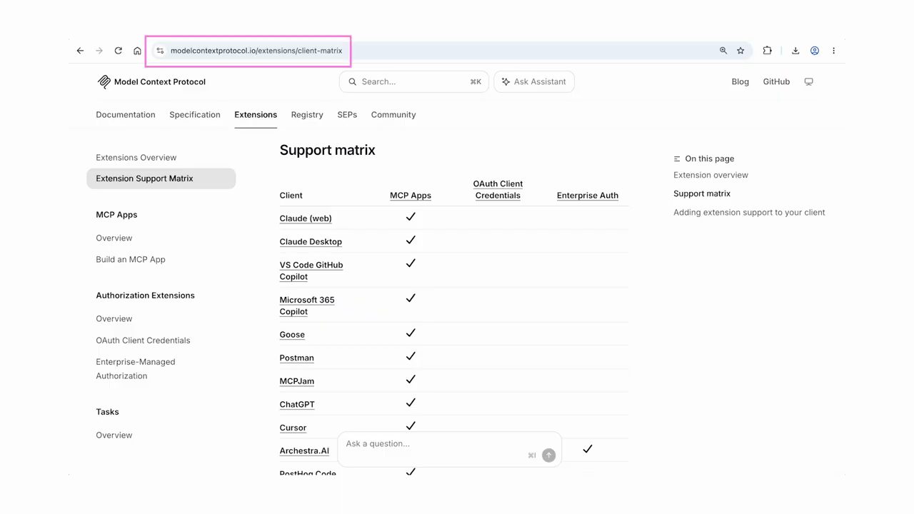Switch to the Community tab
The width and height of the screenshot is (914, 514).
click(x=393, y=114)
